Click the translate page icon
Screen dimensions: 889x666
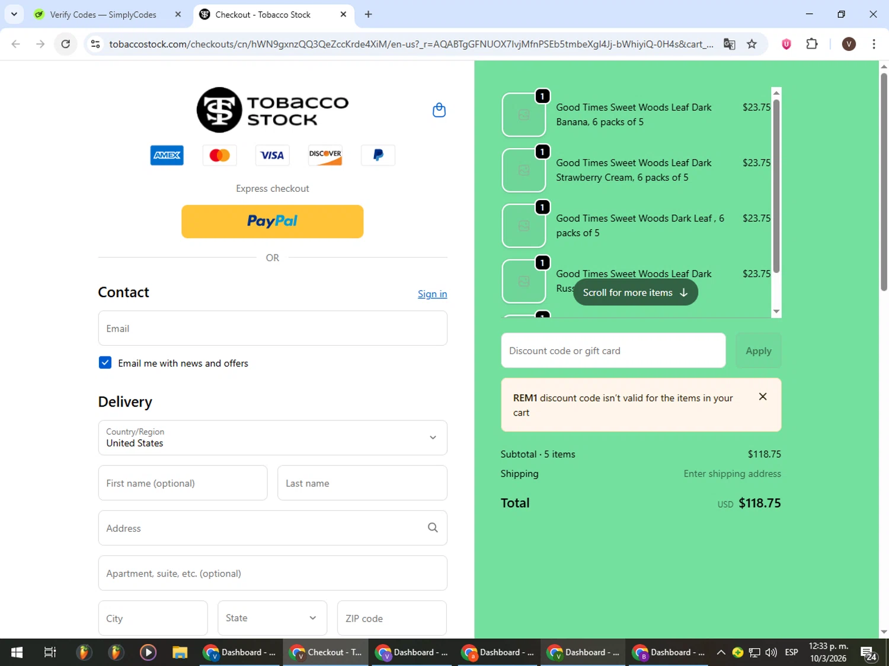(x=729, y=44)
